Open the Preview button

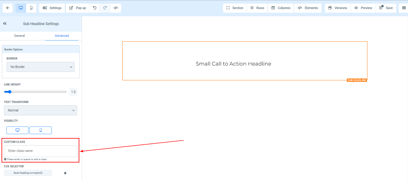coord(363,8)
